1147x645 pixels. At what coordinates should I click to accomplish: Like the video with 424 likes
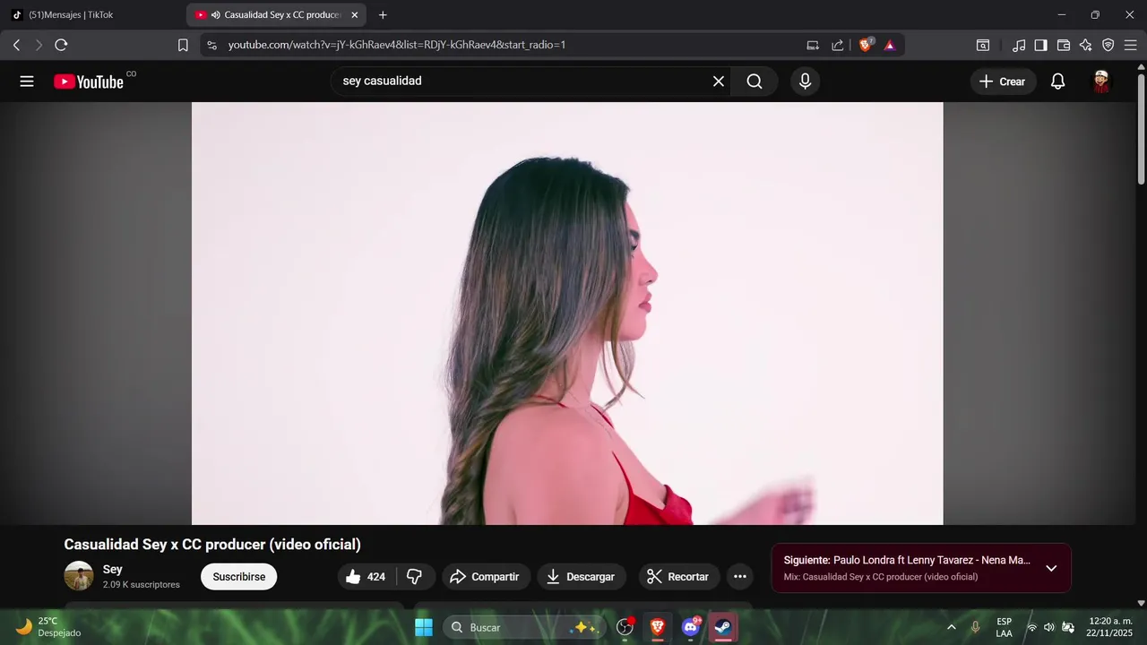point(367,577)
